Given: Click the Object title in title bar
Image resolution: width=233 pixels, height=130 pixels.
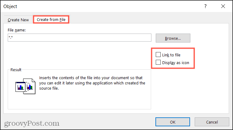Looking at the screenshot, I should [11, 6].
